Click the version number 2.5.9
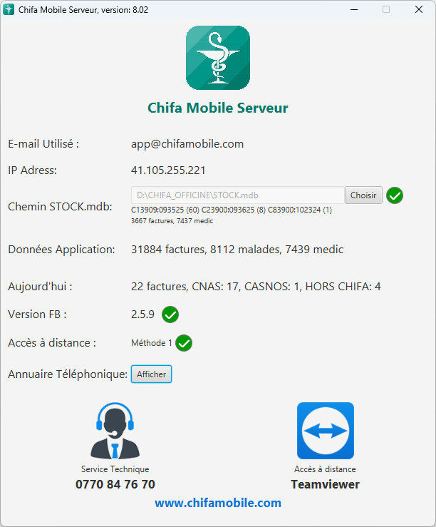Image resolution: width=436 pixels, height=527 pixels. click(x=142, y=314)
